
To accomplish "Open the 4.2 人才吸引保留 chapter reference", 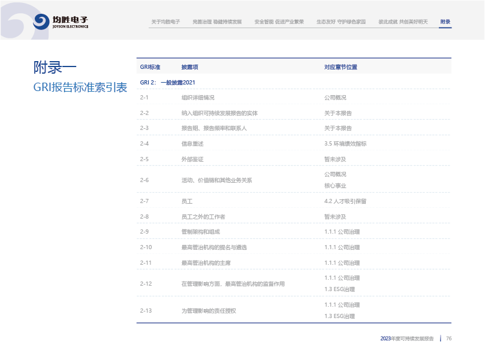I will tap(345, 201).
